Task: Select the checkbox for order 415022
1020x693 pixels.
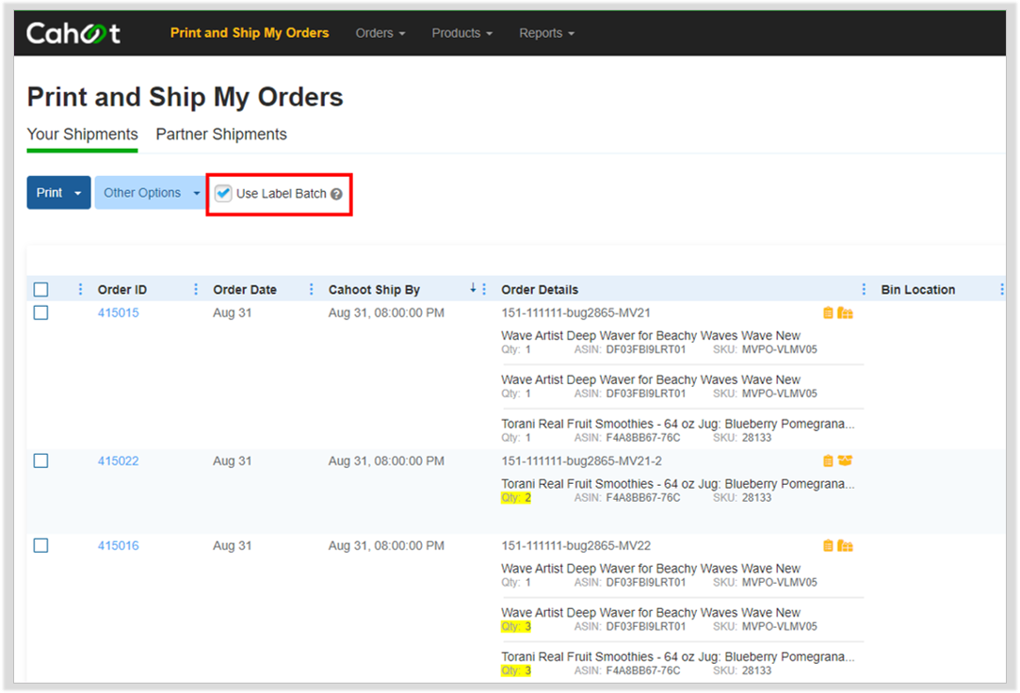Action: click(41, 461)
